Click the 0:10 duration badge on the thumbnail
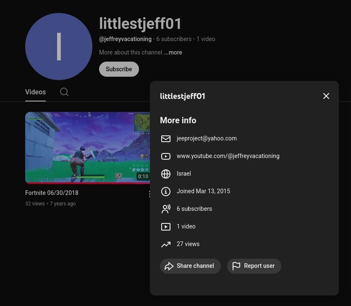 click(x=143, y=176)
